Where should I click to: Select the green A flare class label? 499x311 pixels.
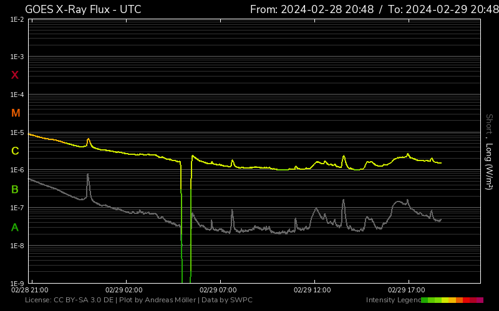click(x=14, y=227)
